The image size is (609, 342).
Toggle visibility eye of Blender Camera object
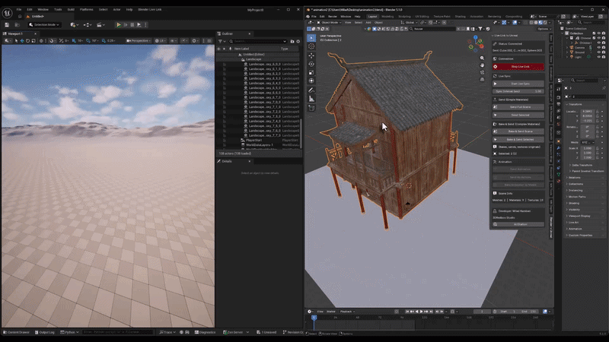[598, 47]
